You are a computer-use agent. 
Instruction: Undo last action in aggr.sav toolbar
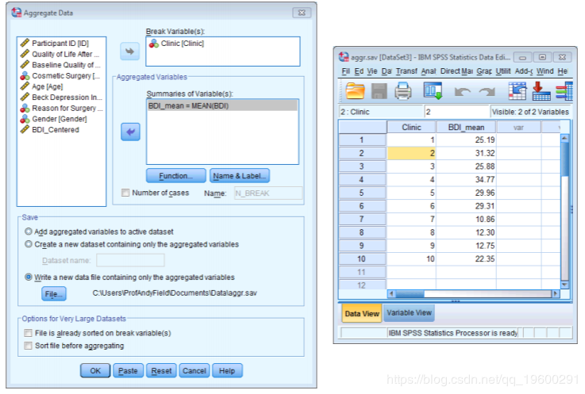click(462, 91)
